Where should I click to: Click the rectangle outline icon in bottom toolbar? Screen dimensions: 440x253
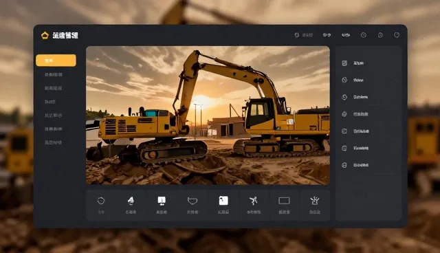point(284,201)
